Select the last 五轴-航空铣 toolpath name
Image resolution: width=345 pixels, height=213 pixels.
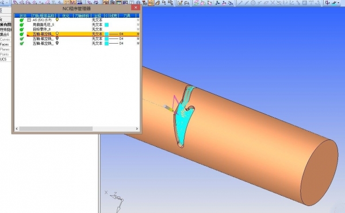click(x=43, y=44)
